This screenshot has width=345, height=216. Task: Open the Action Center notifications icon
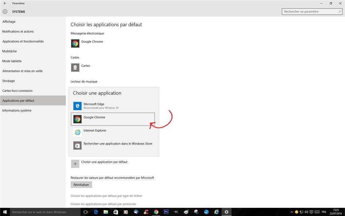[311, 212]
